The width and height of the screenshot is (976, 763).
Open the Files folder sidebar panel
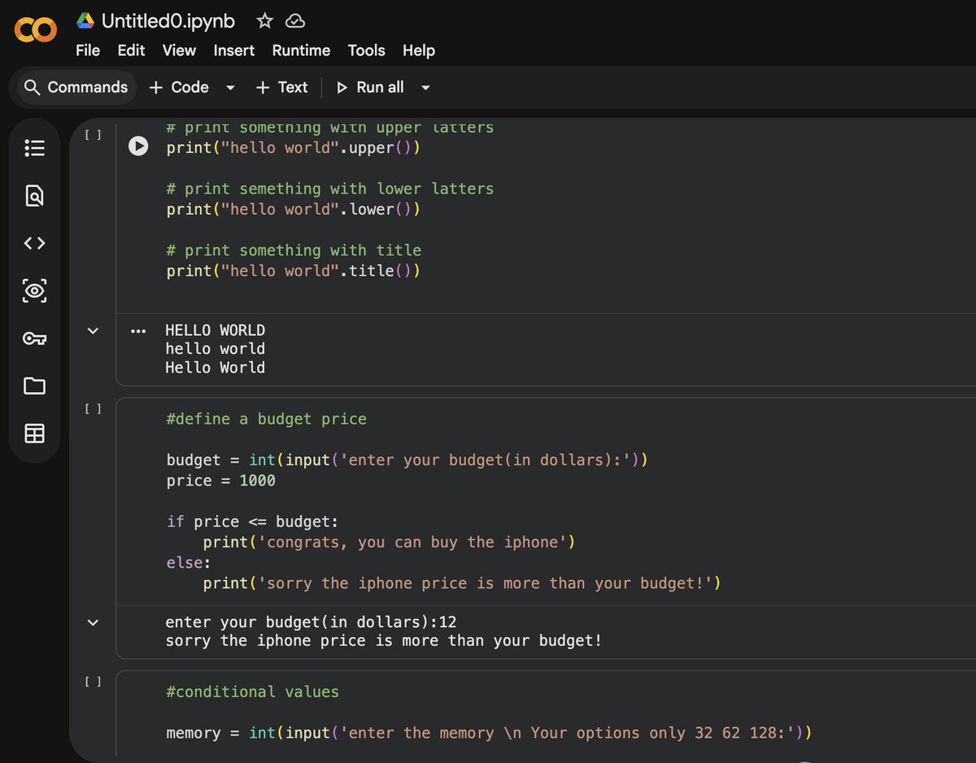pos(35,386)
